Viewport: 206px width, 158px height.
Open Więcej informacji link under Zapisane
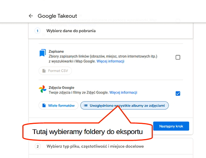pos(111,61)
